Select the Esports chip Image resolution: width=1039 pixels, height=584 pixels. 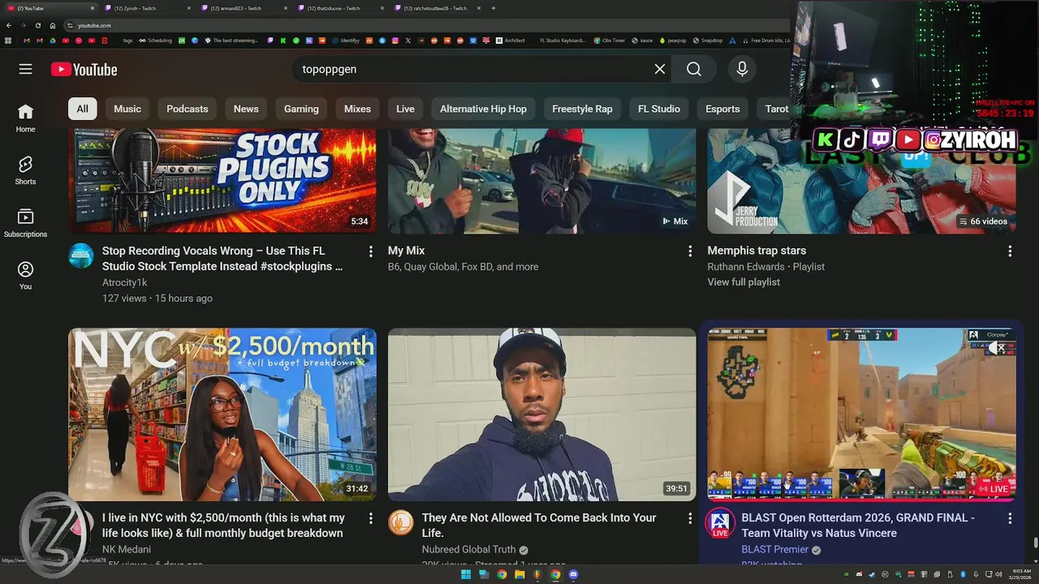click(x=722, y=109)
